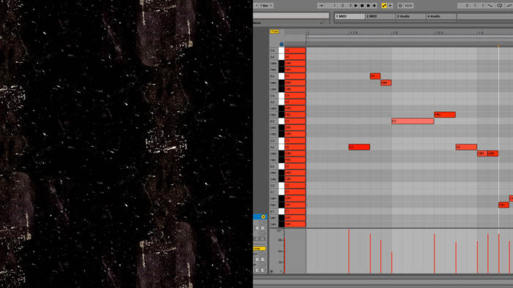
Task: Adjust the first A2 note velocity bar
Action: click(349, 251)
